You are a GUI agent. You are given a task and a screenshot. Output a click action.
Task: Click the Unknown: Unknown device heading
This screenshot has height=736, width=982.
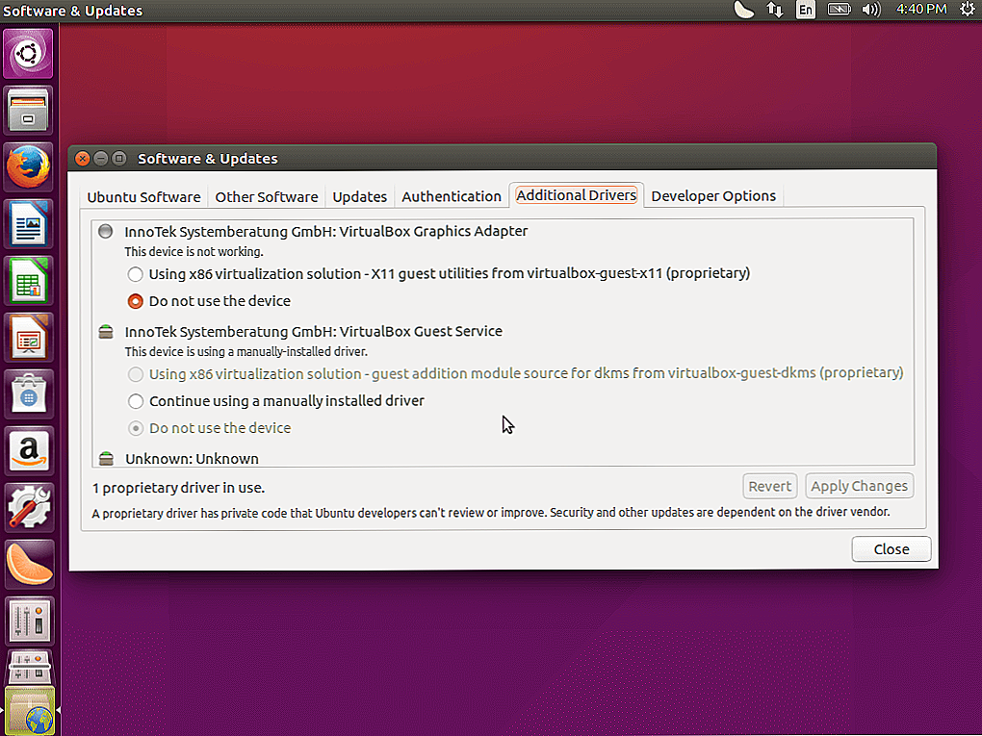pos(192,459)
